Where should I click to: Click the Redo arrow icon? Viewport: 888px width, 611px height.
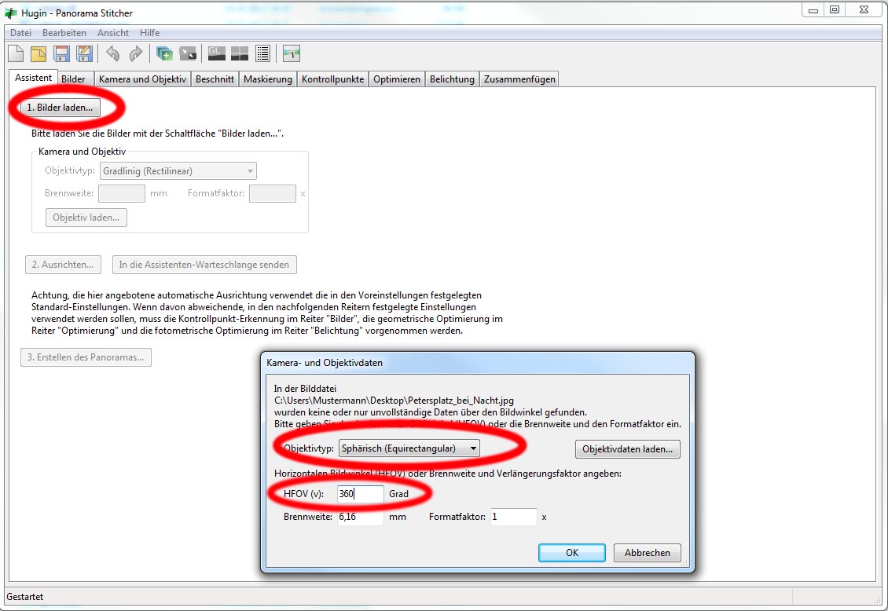point(136,53)
